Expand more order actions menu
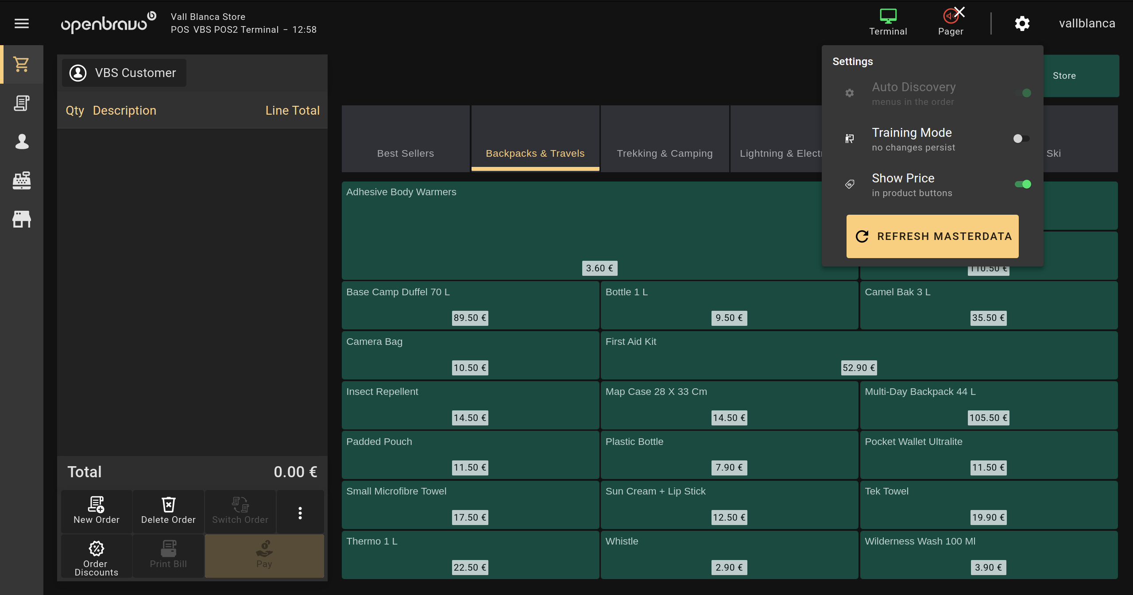Viewport: 1133px width, 595px height. (300, 513)
